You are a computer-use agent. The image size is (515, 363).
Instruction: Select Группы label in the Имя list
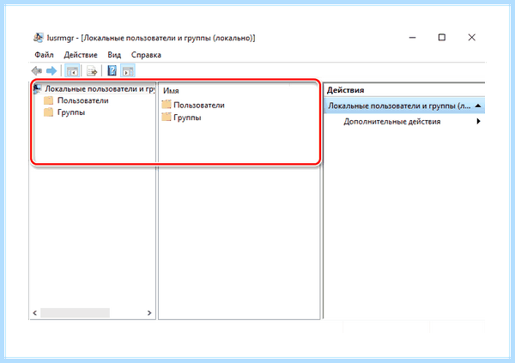(187, 118)
